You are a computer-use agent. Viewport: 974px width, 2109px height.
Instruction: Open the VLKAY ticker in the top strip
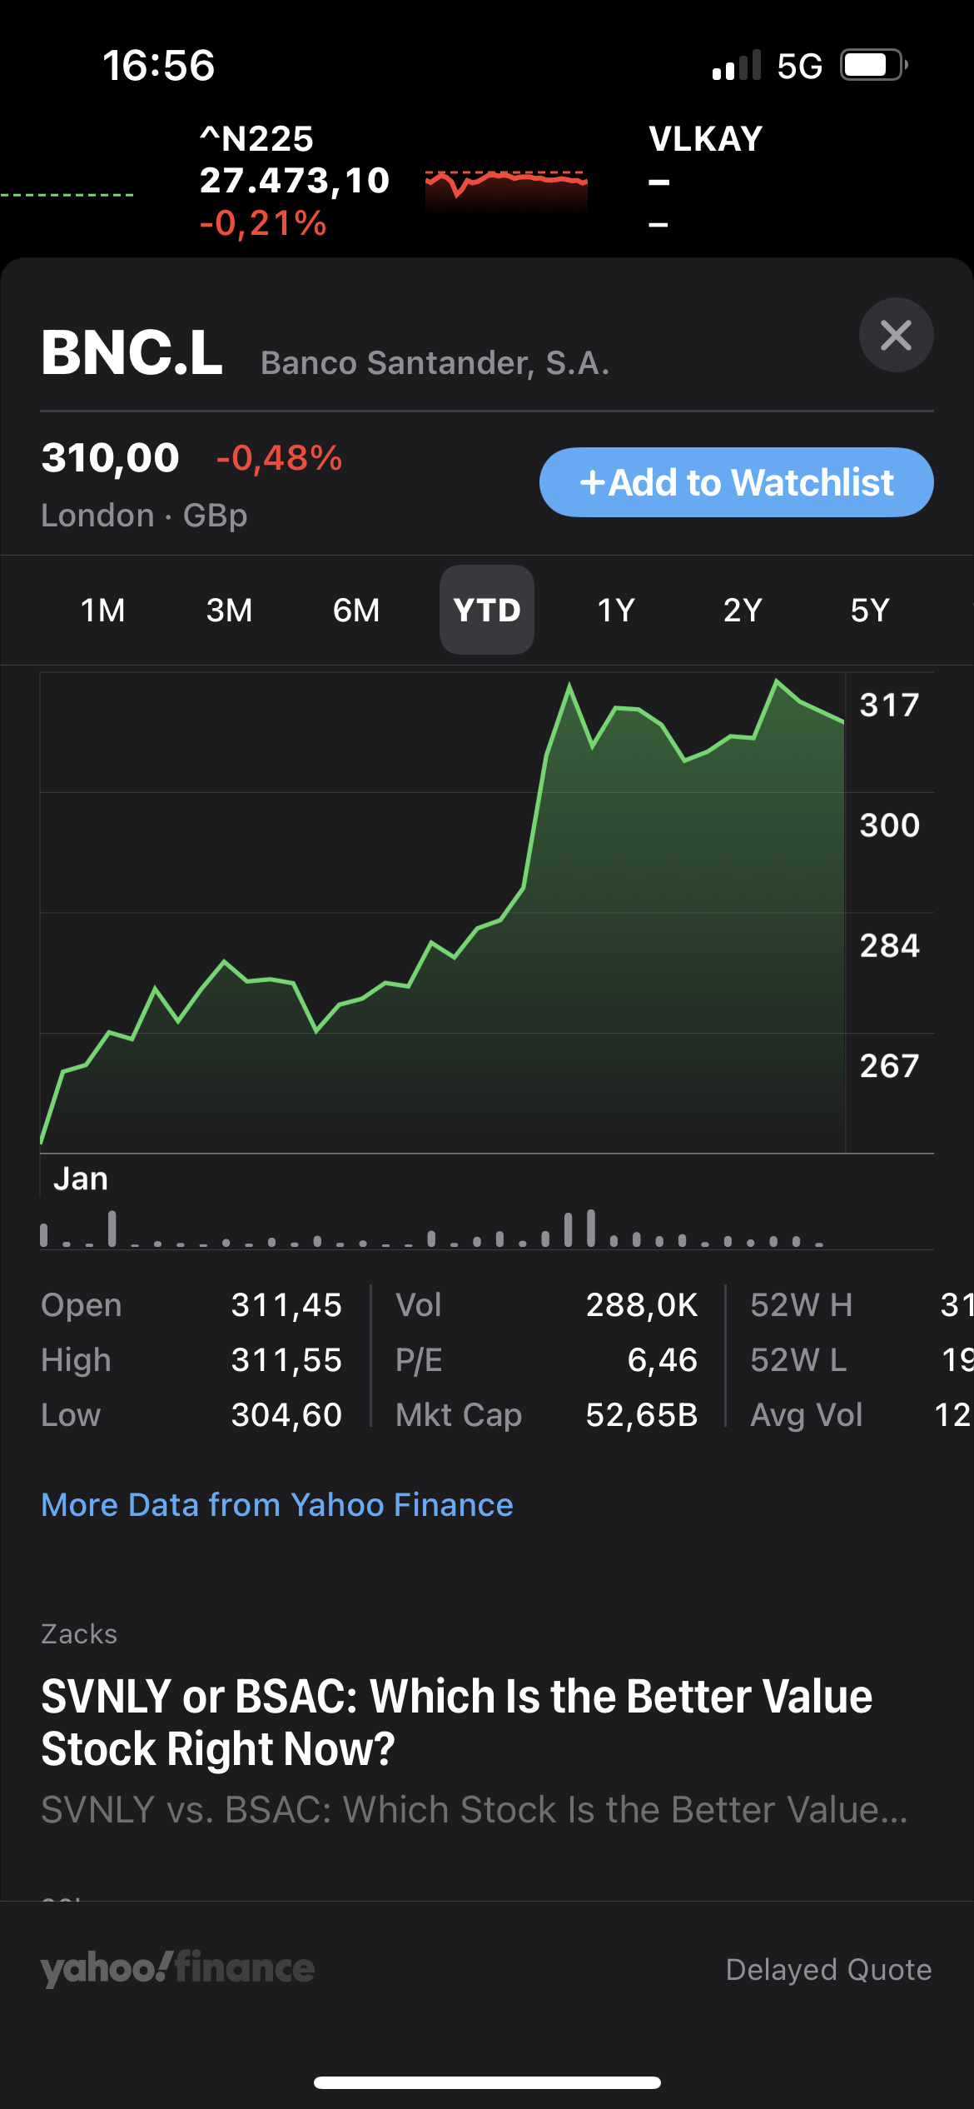706,139
